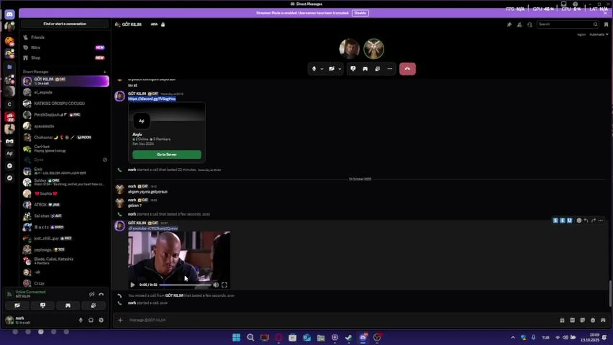Open the GÖT KILIM direct message
613x345 pixels.
coord(65,81)
